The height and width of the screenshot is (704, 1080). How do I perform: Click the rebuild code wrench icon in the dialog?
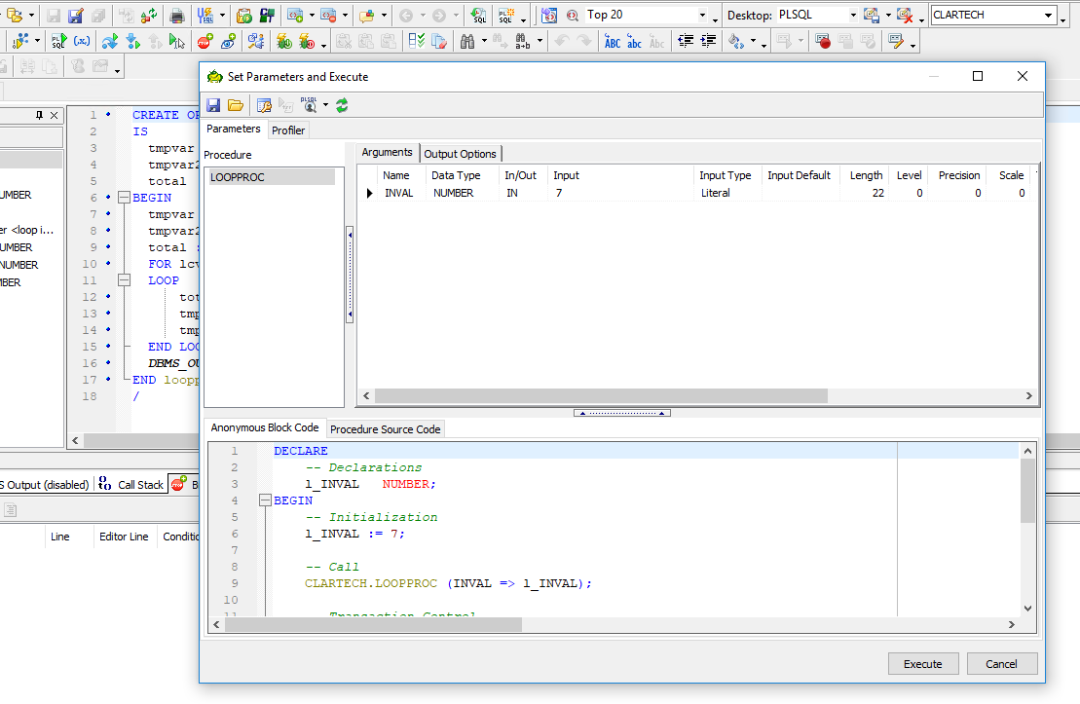pyautogui.click(x=264, y=105)
